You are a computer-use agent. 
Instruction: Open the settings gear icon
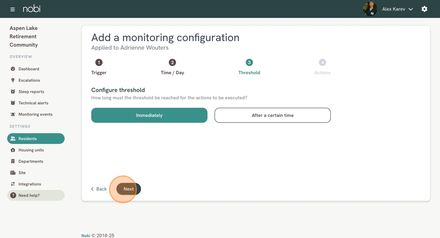click(x=424, y=9)
